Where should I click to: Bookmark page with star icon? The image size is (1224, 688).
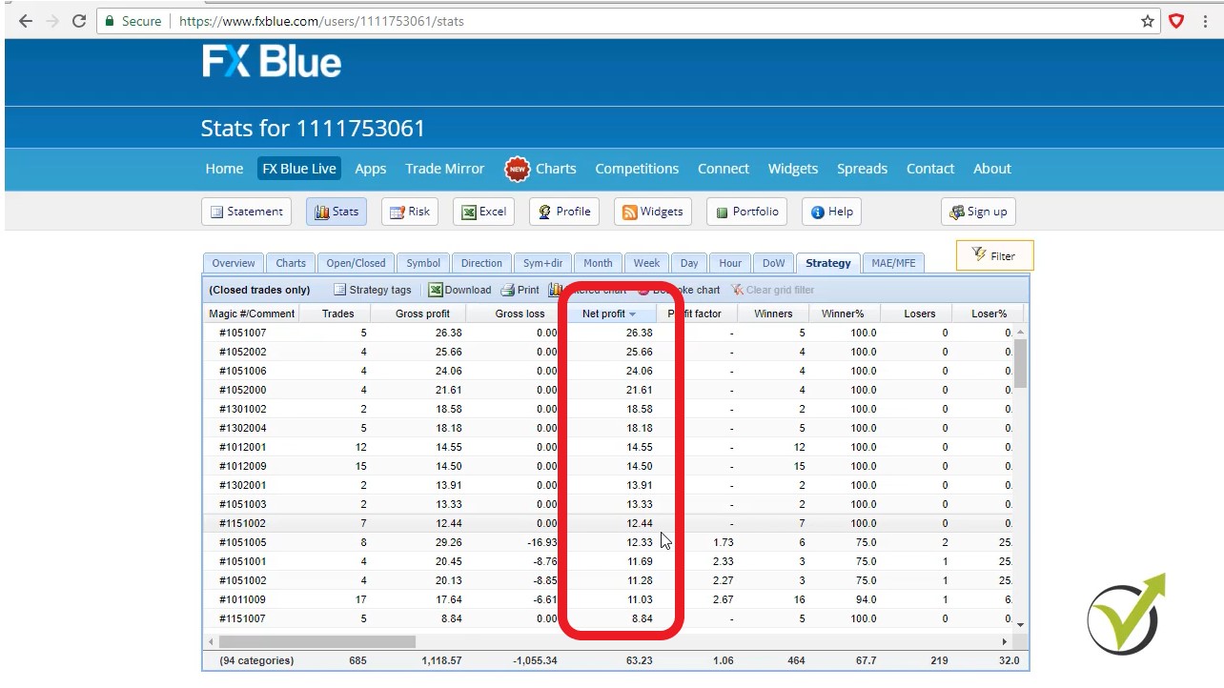(1148, 21)
